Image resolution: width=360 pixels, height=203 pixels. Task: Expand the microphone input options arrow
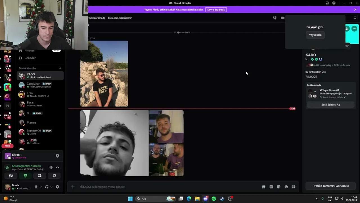[40, 187]
